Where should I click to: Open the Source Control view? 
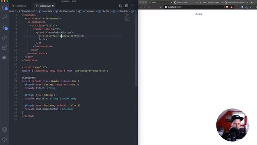[x=4, y=27]
